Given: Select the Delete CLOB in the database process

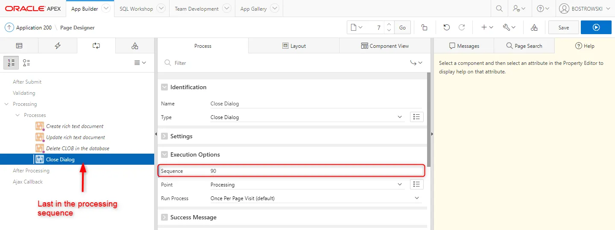Looking at the screenshot, I should (77, 148).
